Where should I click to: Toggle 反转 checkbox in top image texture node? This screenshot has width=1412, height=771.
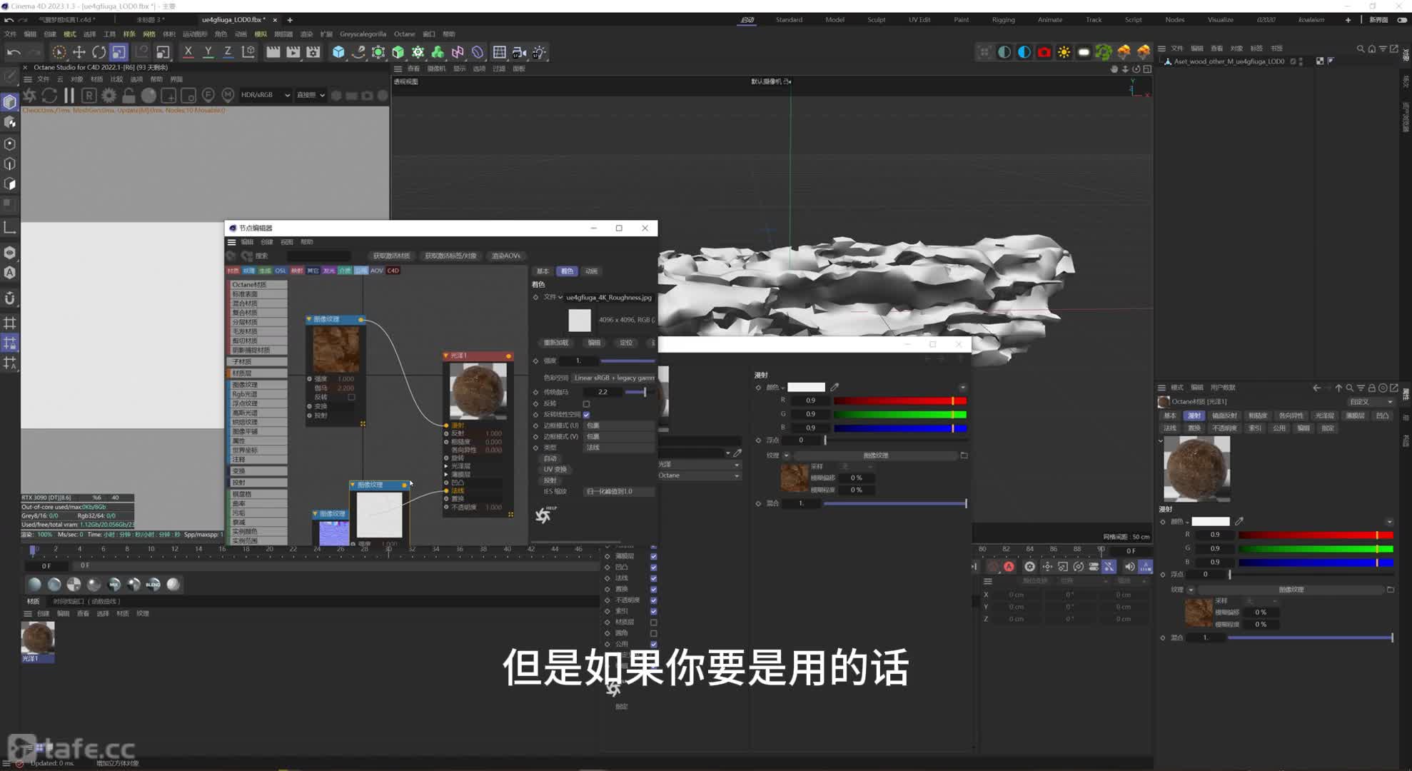pos(351,397)
